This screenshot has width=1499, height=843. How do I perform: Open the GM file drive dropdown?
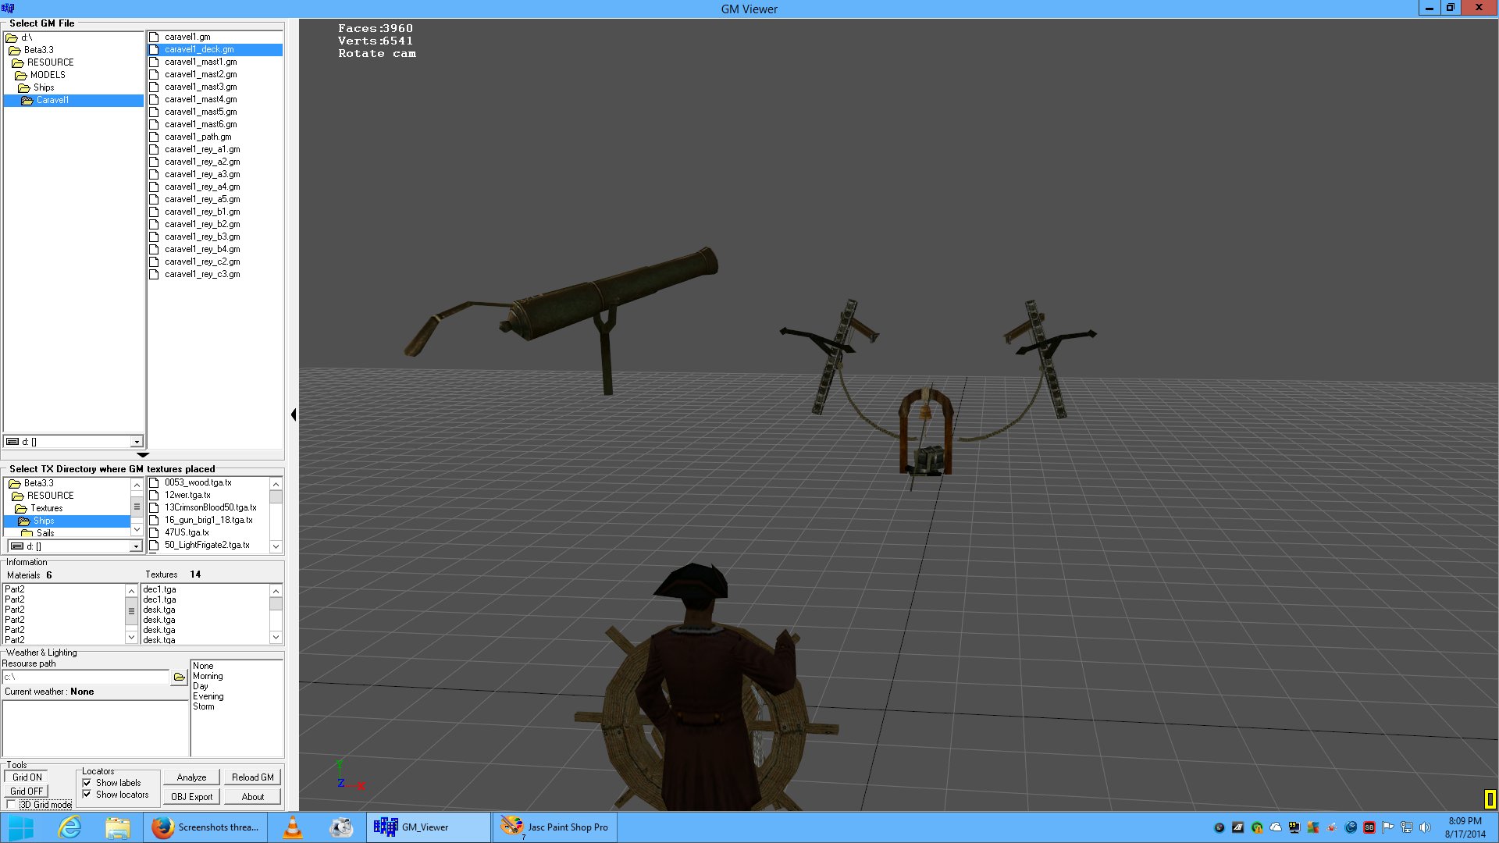click(x=137, y=442)
